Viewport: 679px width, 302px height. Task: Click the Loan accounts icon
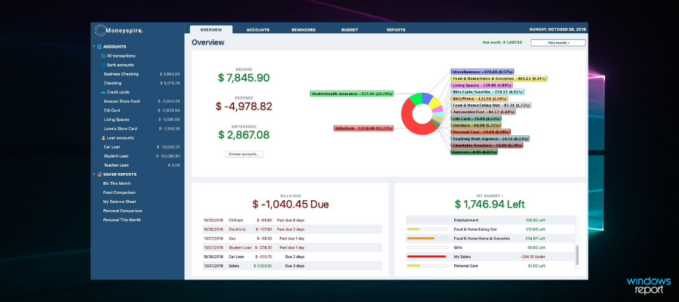point(103,137)
